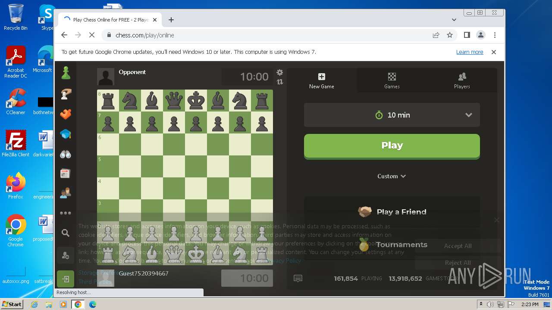
Task: Open Acrobat Reader DC desktop shortcut
Action: click(16, 62)
